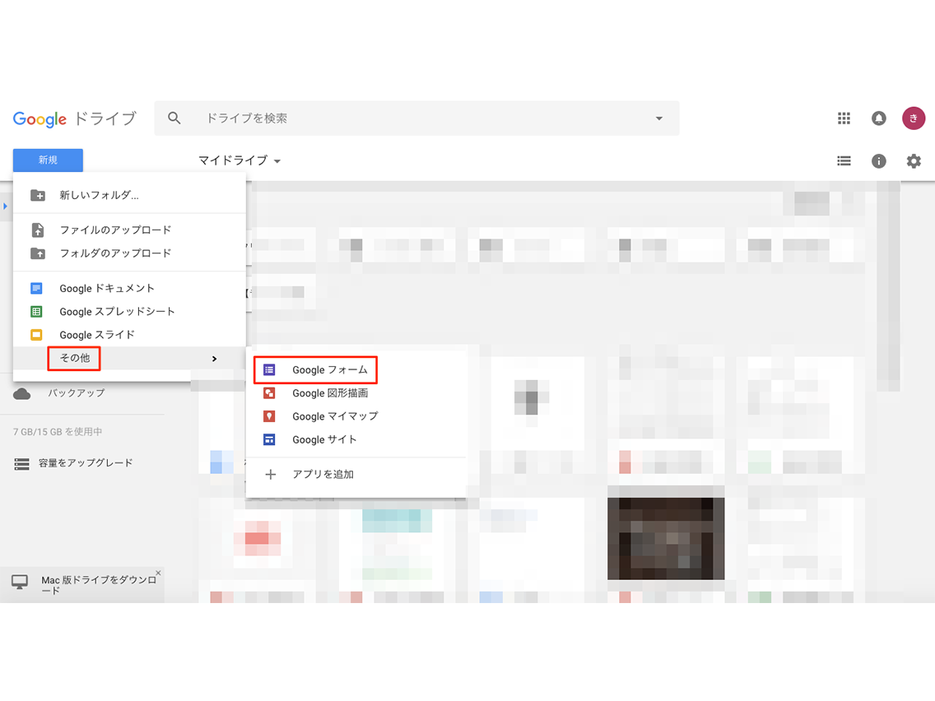
Task: Open the settings gear icon
Action: click(913, 160)
